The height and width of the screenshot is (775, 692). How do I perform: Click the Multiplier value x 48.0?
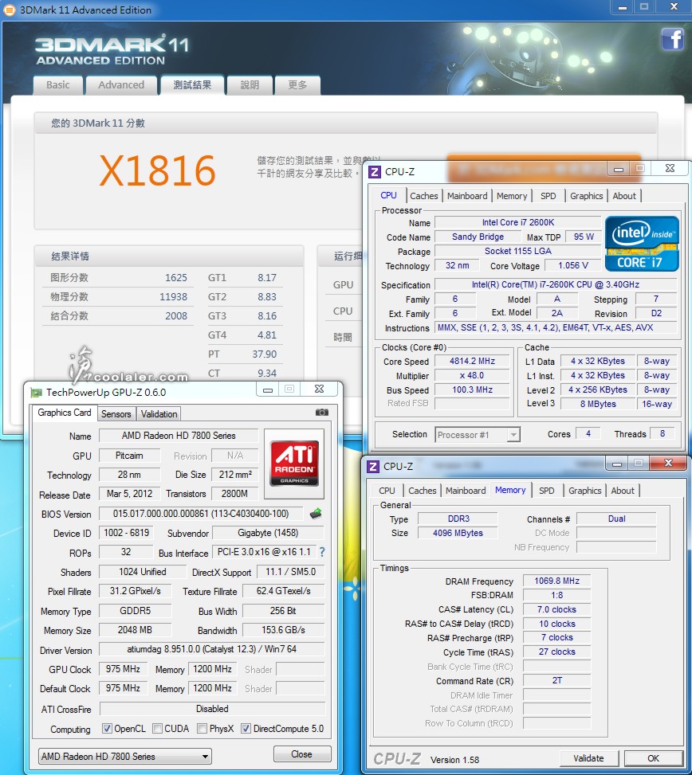tap(472, 375)
